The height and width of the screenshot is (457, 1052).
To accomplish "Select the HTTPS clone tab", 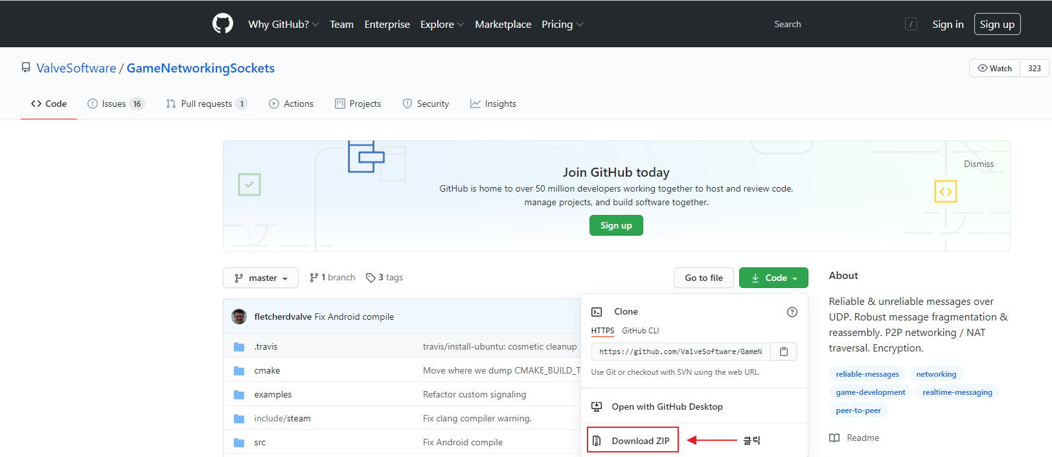I will pyautogui.click(x=602, y=330).
